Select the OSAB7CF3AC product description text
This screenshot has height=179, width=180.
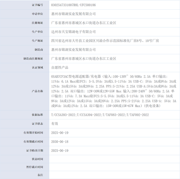click(114, 91)
